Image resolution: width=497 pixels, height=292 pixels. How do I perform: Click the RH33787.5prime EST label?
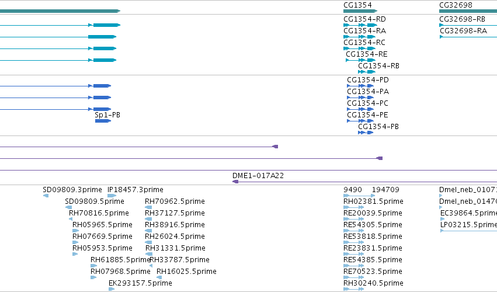(x=179, y=260)
